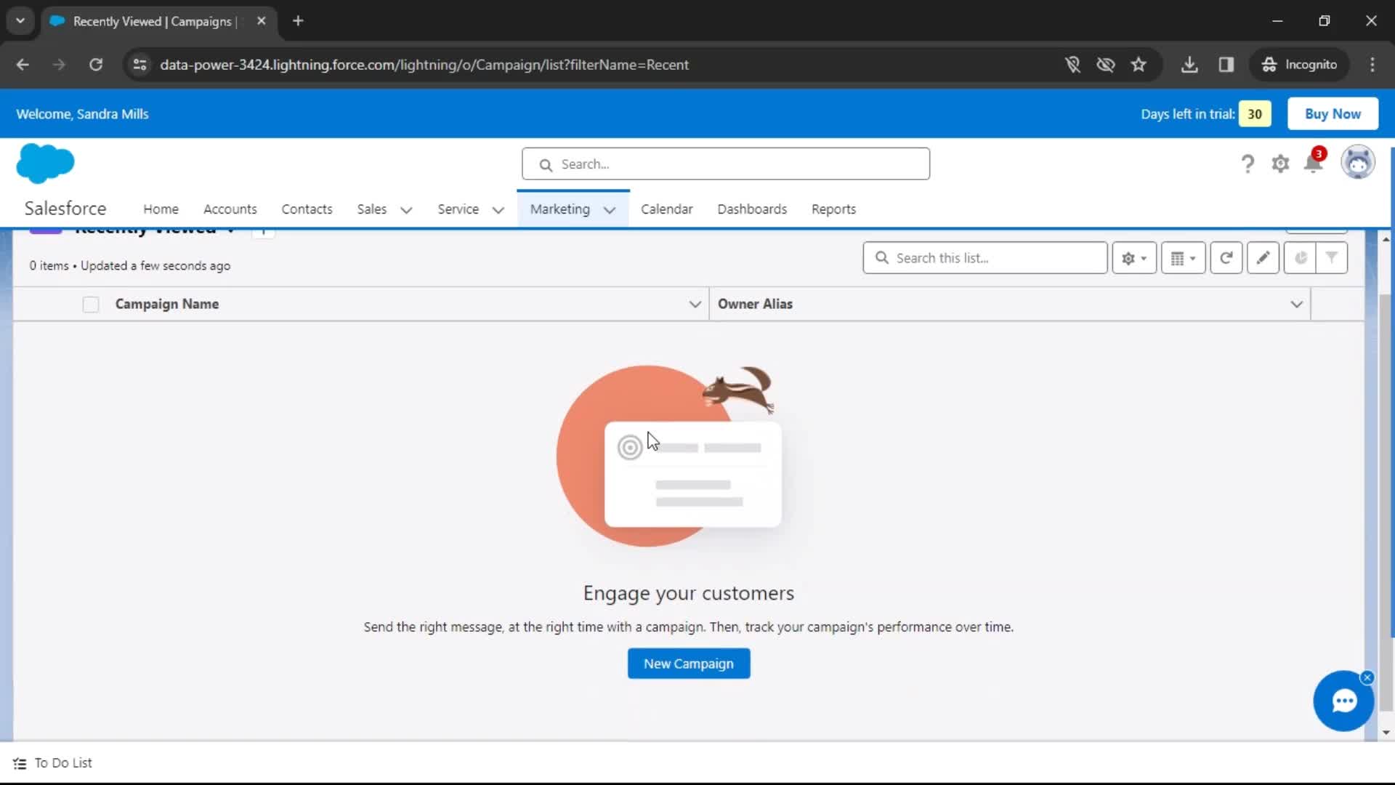Click the page vertical scrollbar
The width and height of the screenshot is (1395, 785).
coord(1386,502)
